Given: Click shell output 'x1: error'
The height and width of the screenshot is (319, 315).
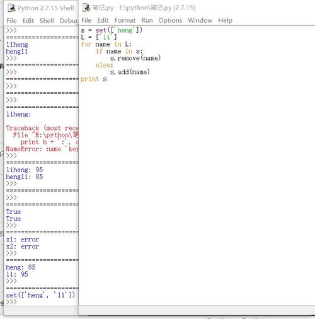Looking at the screenshot, I should (x=23, y=240).
